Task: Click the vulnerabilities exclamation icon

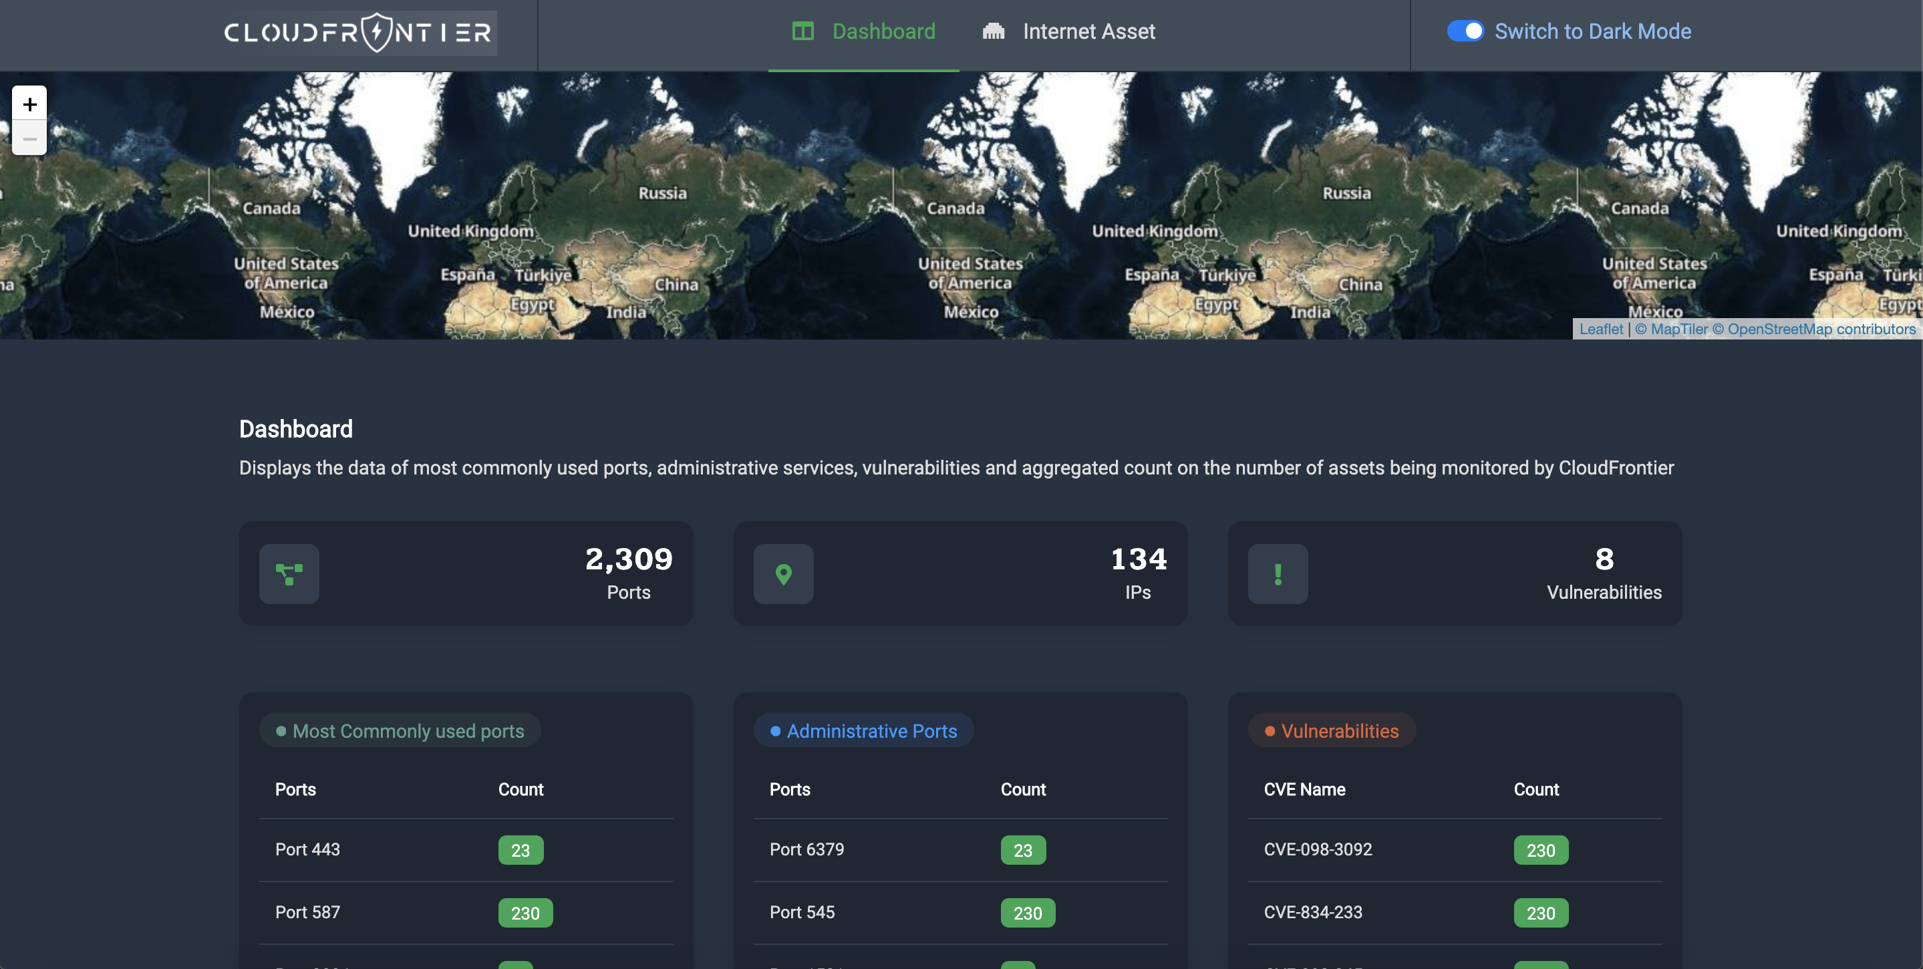Action: point(1278,573)
